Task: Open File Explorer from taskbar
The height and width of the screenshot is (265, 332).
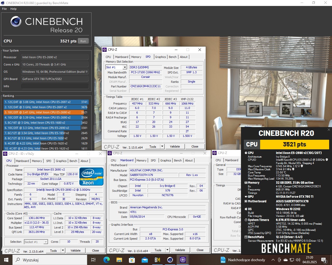Action: [119, 260]
